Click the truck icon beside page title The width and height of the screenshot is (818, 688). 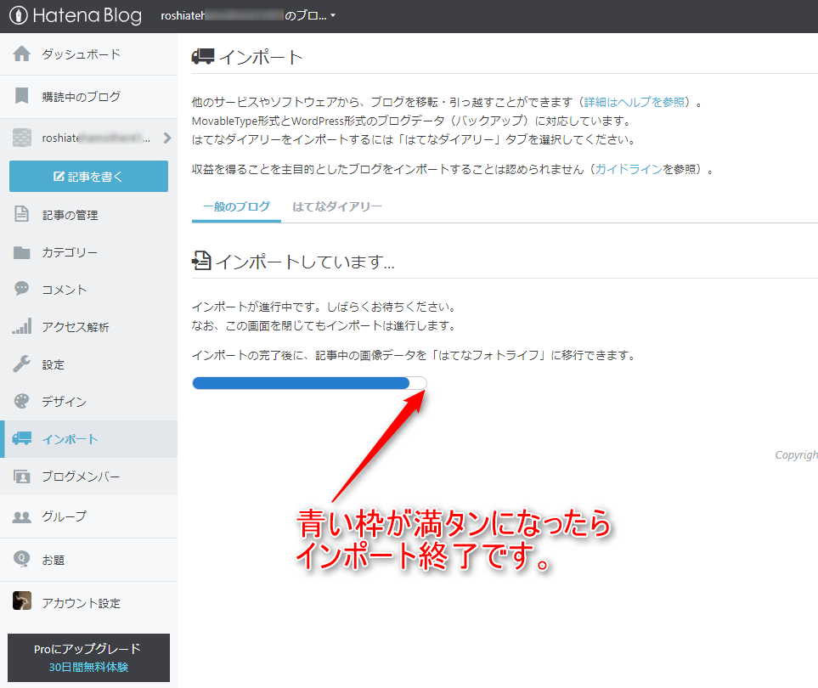tap(203, 56)
